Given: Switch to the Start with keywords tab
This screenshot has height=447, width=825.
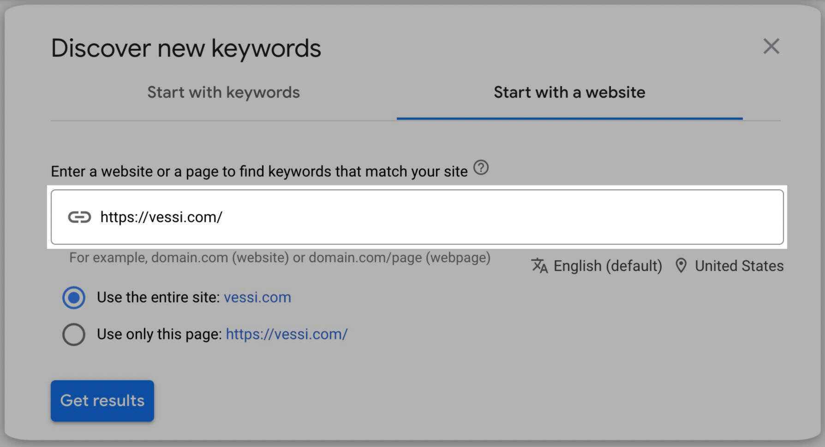Looking at the screenshot, I should click(223, 93).
